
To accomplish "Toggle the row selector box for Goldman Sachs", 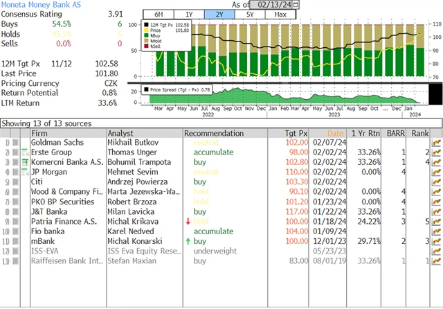I will [x=17, y=142].
